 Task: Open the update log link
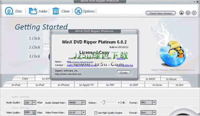coord(125,65)
